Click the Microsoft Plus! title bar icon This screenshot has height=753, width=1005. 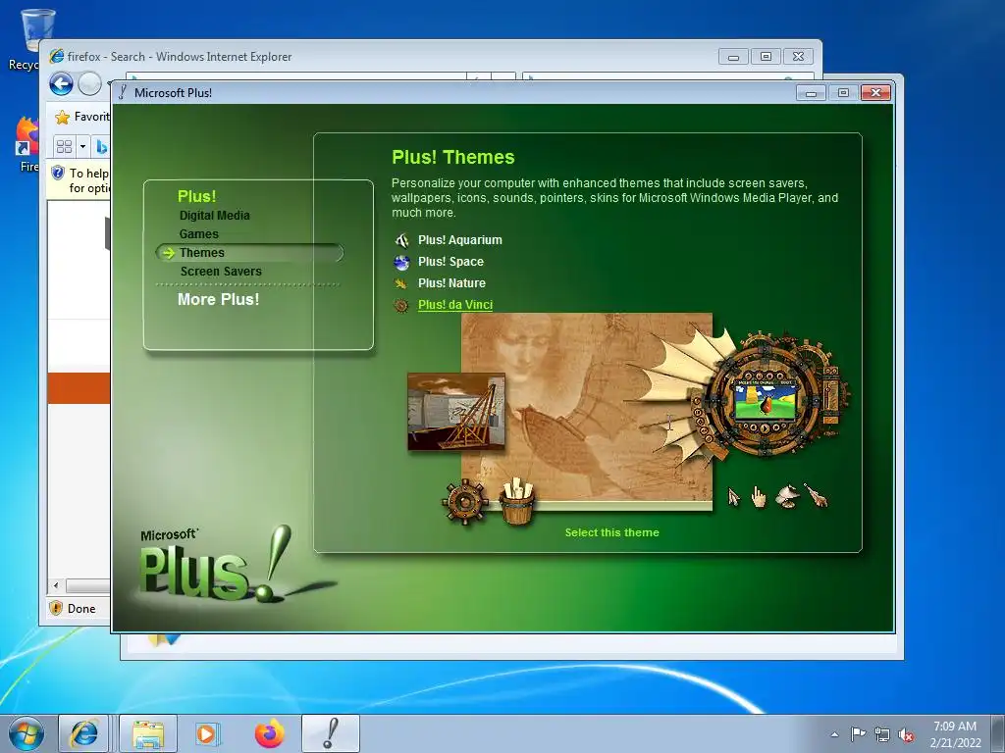click(123, 93)
